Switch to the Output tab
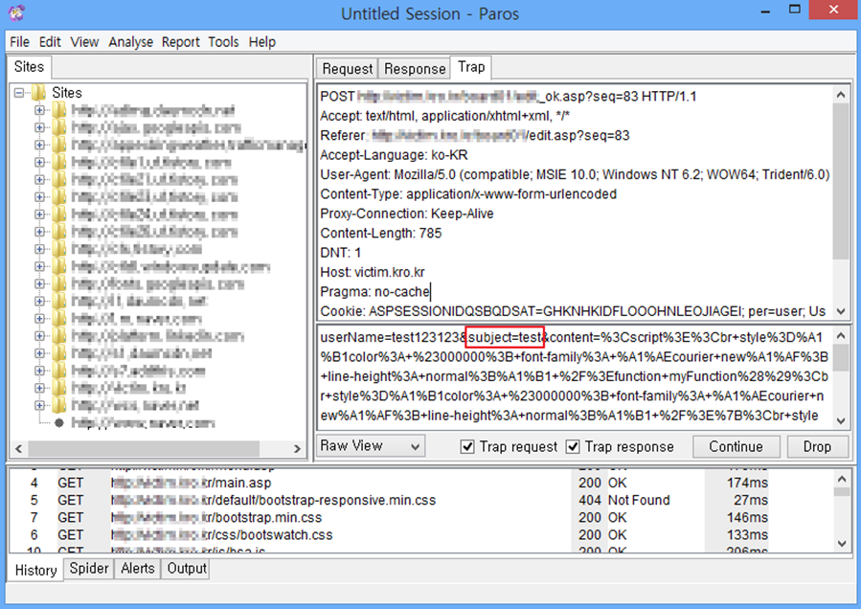The height and width of the screenshot is (609, 861). 187,569
